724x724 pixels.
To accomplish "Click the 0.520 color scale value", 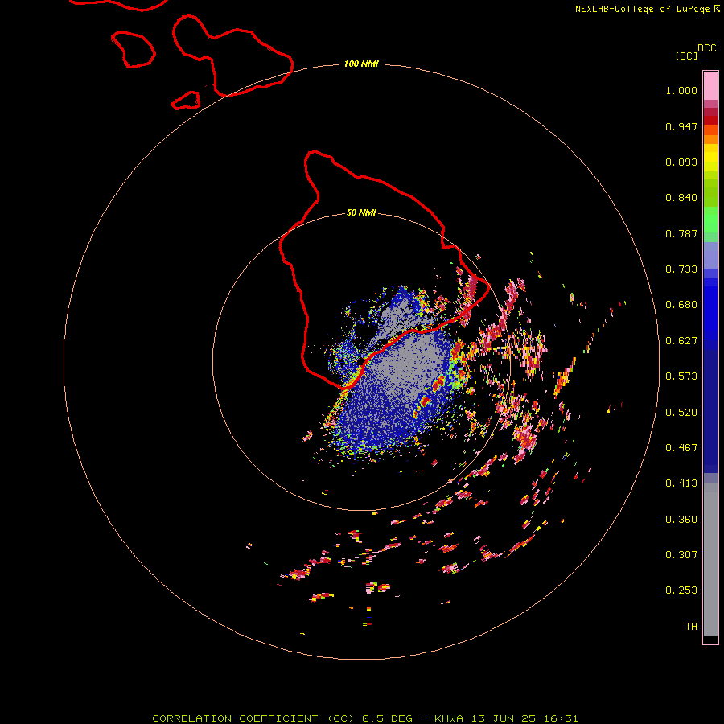I will [681, 413].
